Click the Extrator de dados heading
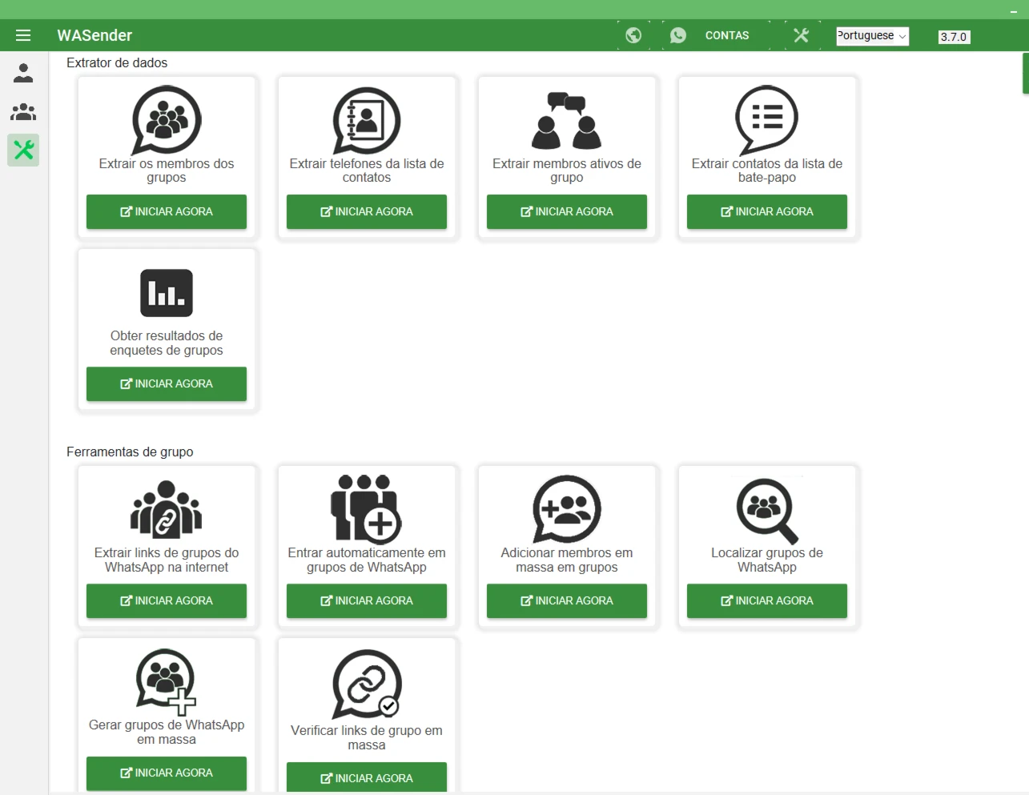This screenshot has height=795, width=1029. coord(117,62)
